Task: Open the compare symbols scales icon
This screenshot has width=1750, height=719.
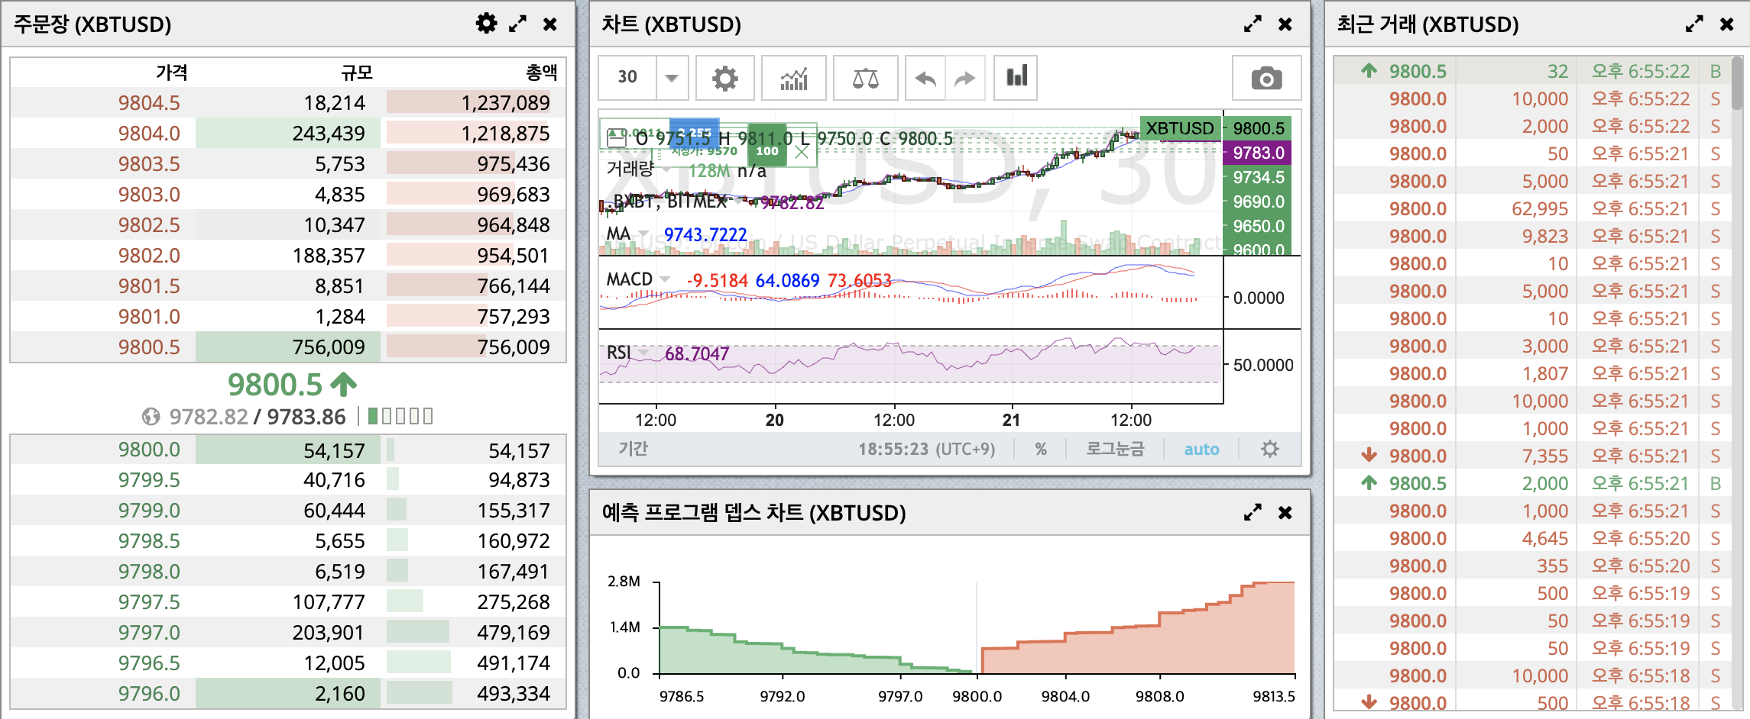Action: [x=865, y=78]
